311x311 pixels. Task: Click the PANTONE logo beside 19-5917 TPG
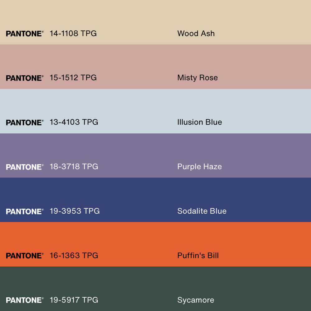(x=25, y=300)
